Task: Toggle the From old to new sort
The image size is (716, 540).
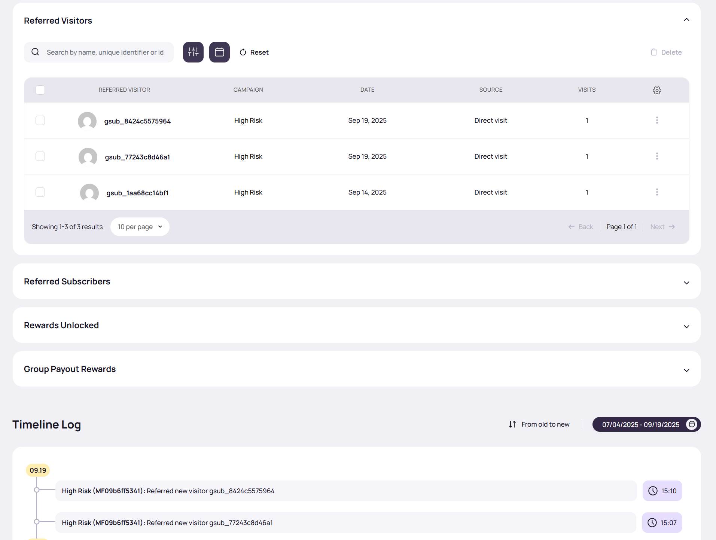Action: (539, 424)
